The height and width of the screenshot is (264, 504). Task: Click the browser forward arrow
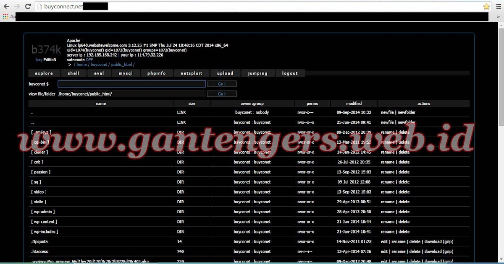17,6
